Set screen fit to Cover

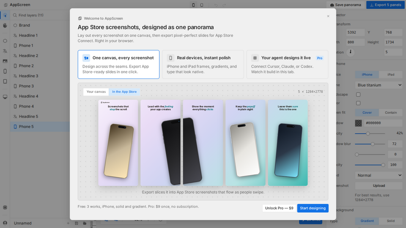[x=367, y=112]
